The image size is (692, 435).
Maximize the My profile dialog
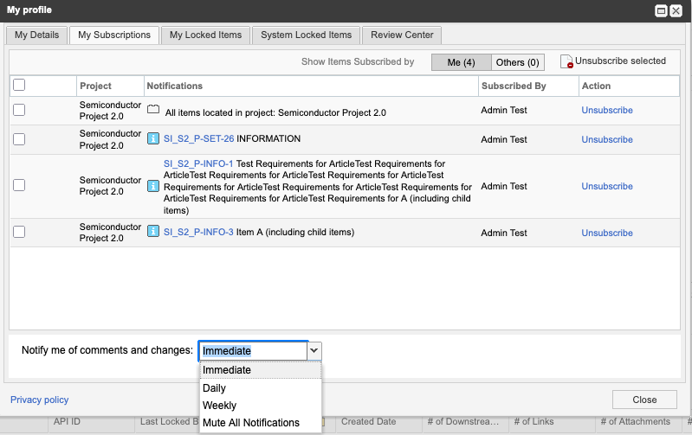[661, 11]
